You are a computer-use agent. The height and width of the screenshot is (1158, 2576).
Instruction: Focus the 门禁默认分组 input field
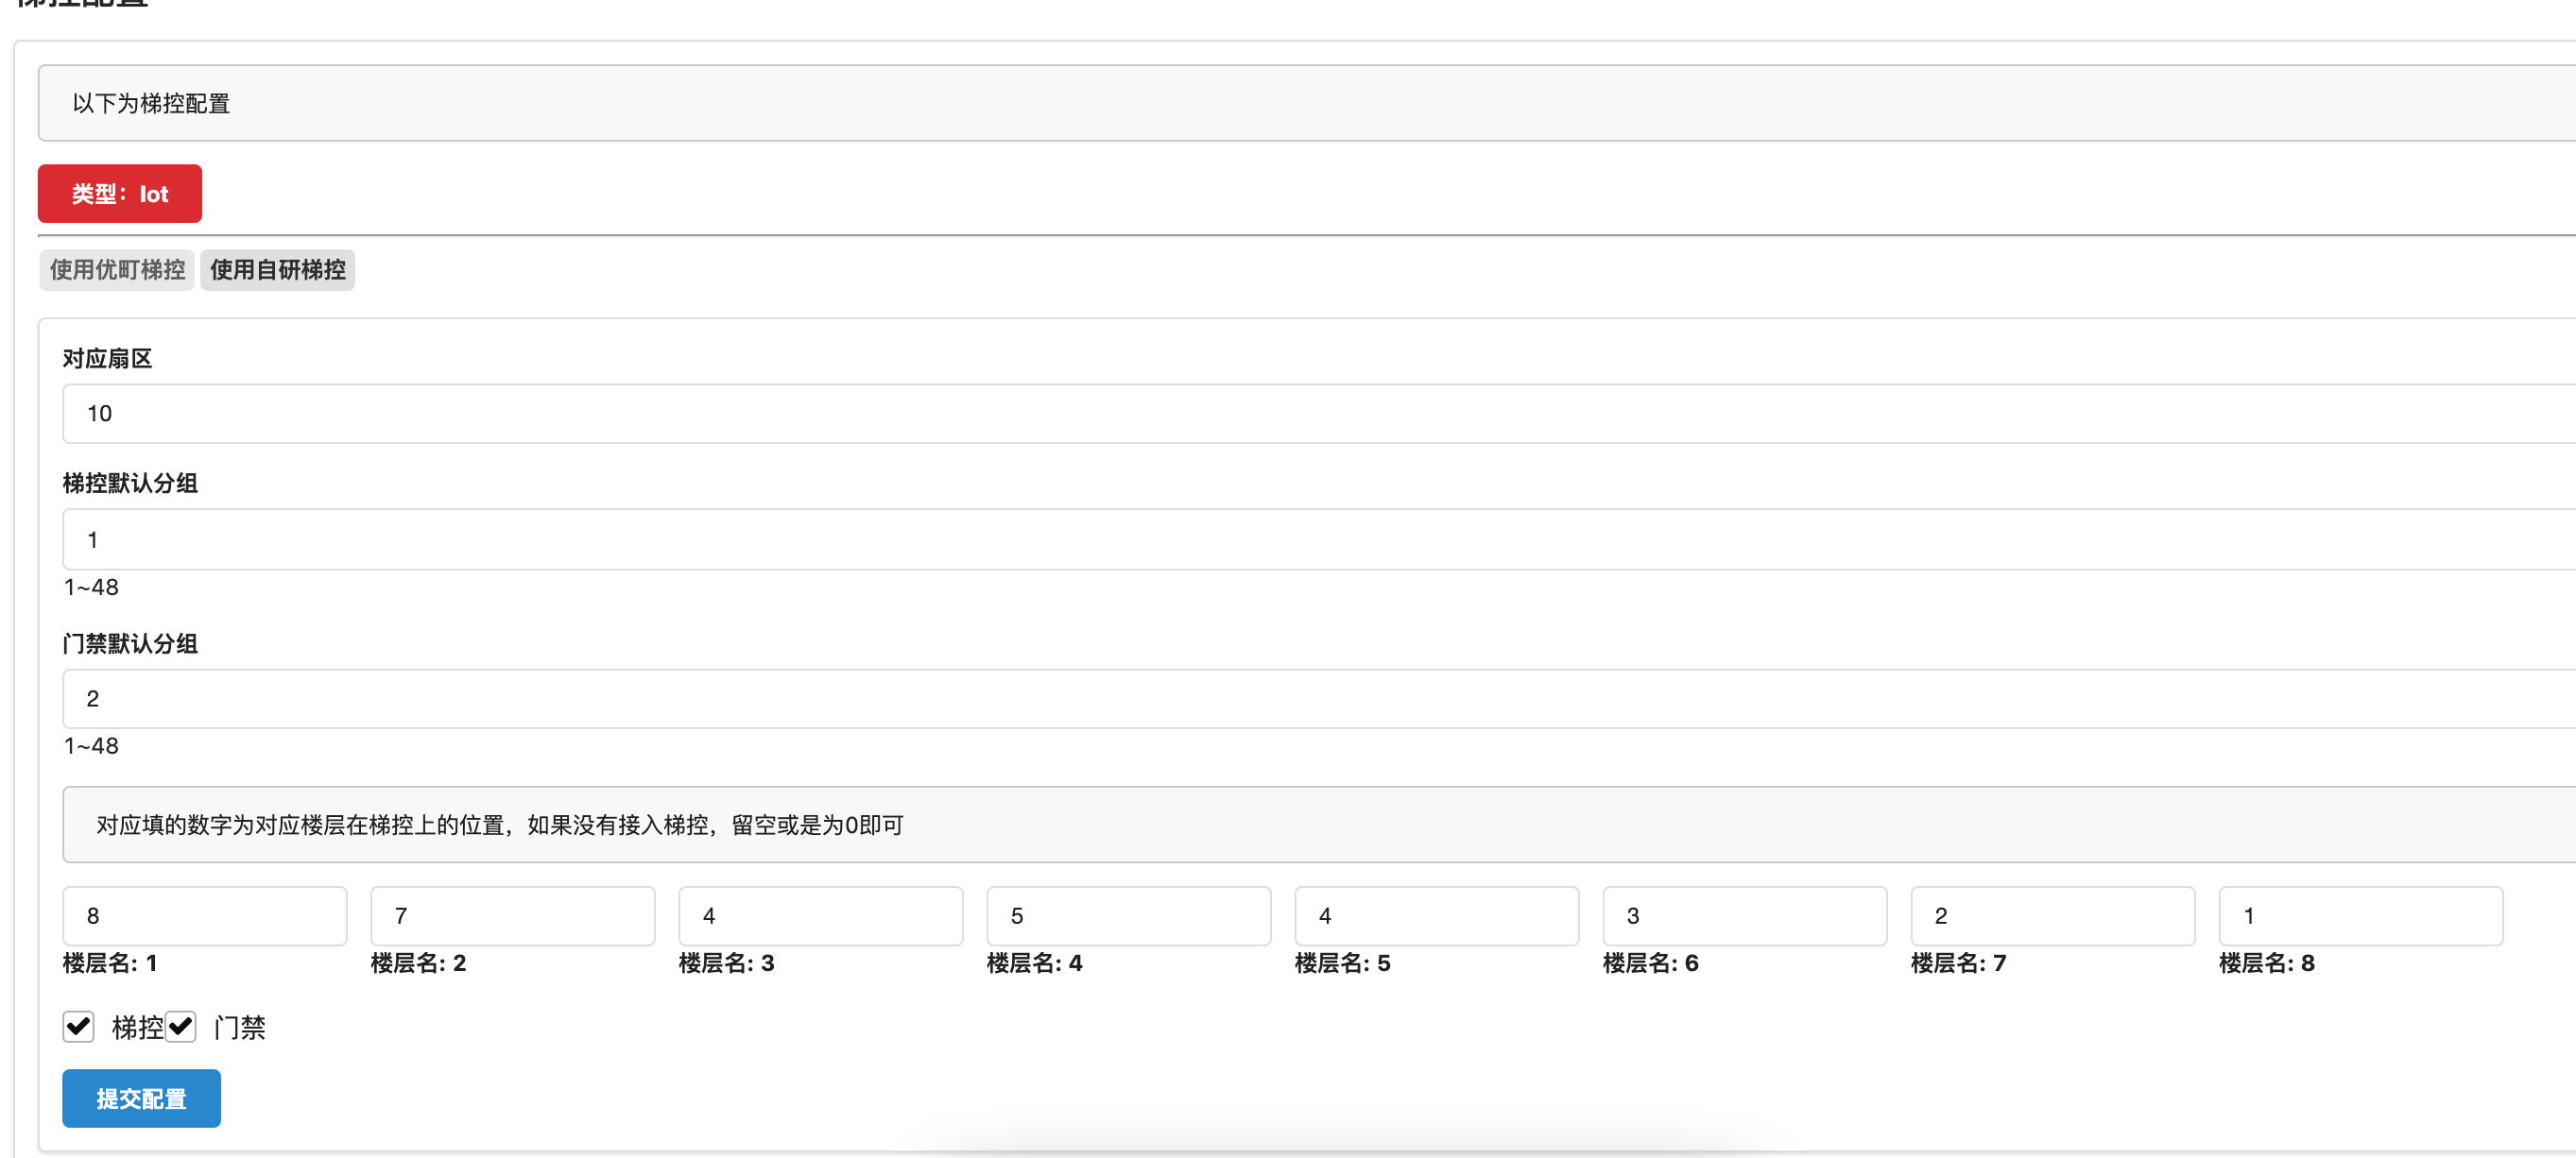(1300, 698)
